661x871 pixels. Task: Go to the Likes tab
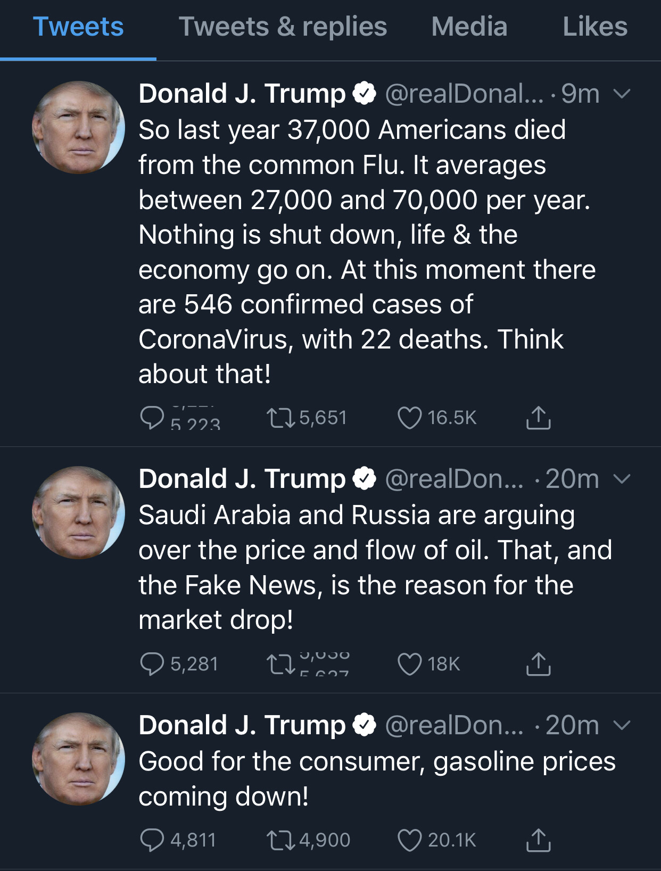(595, 27)
